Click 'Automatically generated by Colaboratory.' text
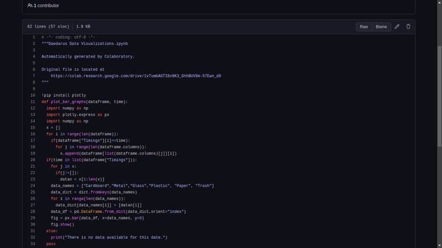Screen dimensions: 442x248 [88, 56]
